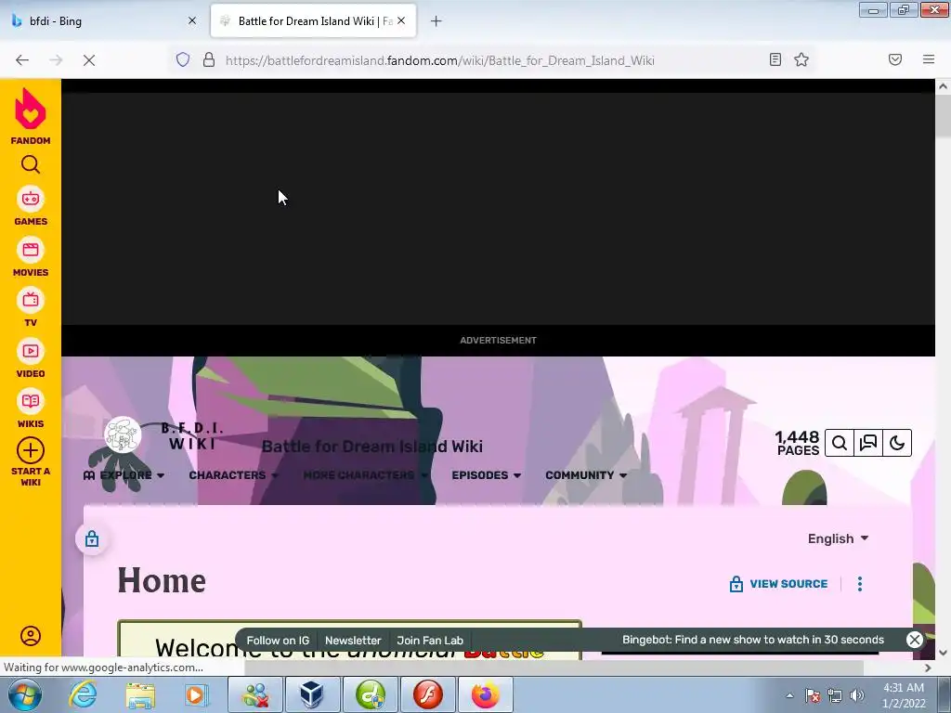Screen dimensions: 951x713
Task: Open the user profile icon in sidebar
Action: coord(31,635)
